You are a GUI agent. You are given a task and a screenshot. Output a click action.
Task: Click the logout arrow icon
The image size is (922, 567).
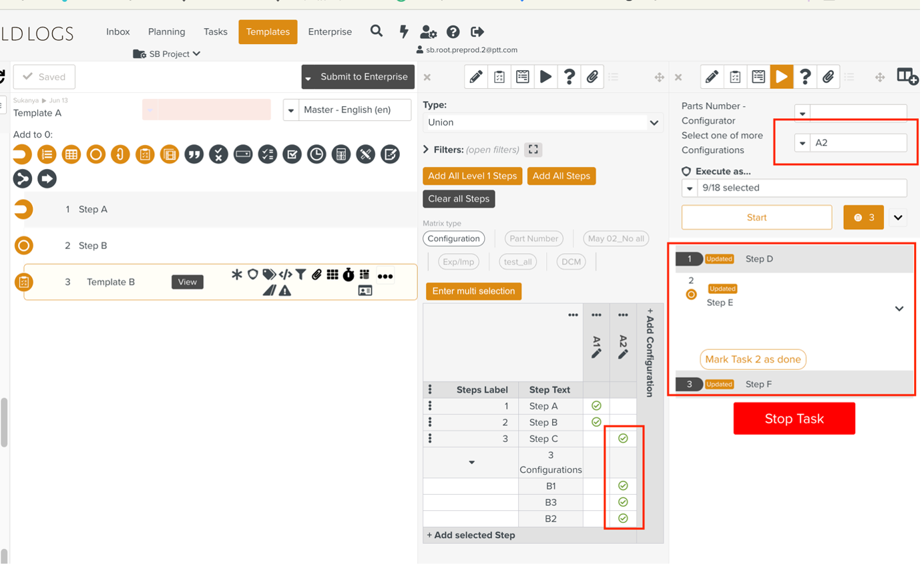(x=477, y=31)
